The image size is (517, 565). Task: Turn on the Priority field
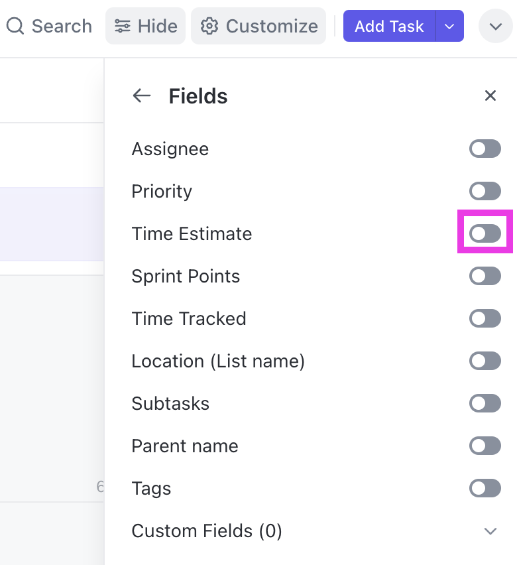point(485,192)
